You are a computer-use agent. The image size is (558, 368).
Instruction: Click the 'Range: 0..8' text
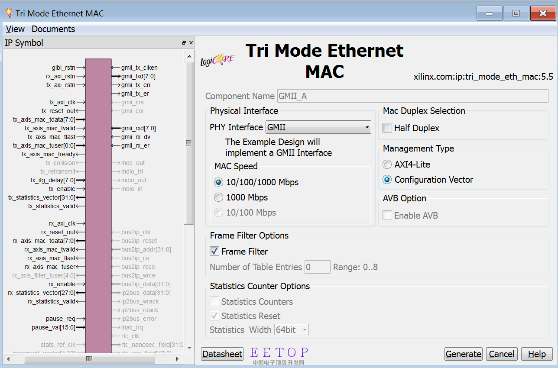pos(355,267)
